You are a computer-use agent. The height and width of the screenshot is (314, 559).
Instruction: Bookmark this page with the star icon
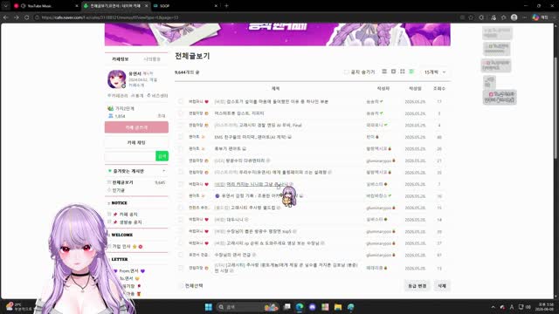point(471,17)
